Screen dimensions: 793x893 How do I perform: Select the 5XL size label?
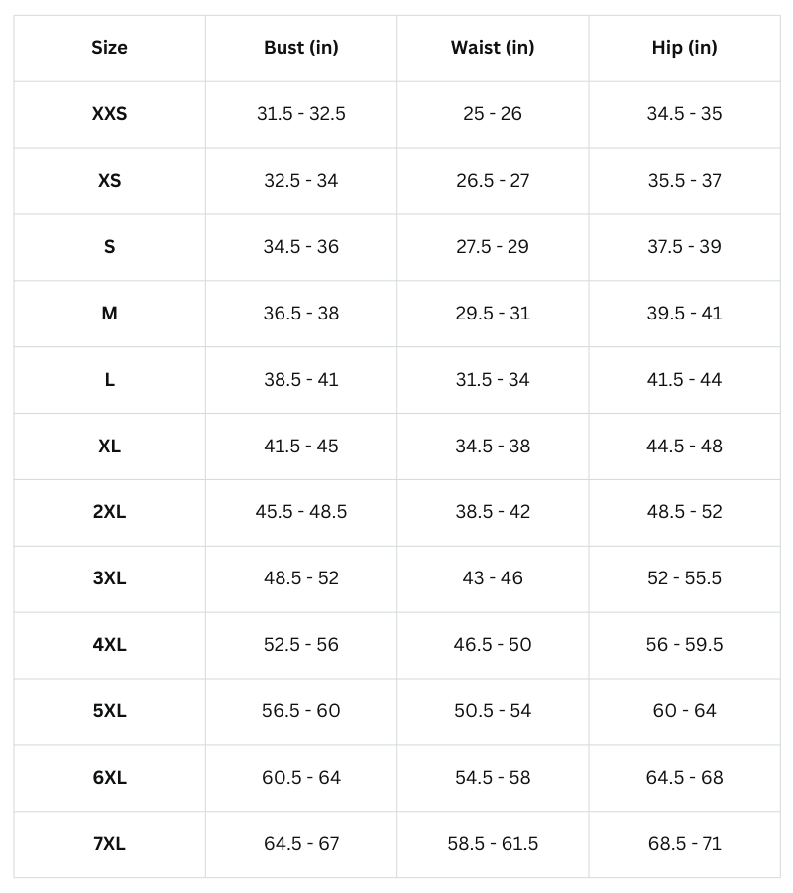click(109, 710)
